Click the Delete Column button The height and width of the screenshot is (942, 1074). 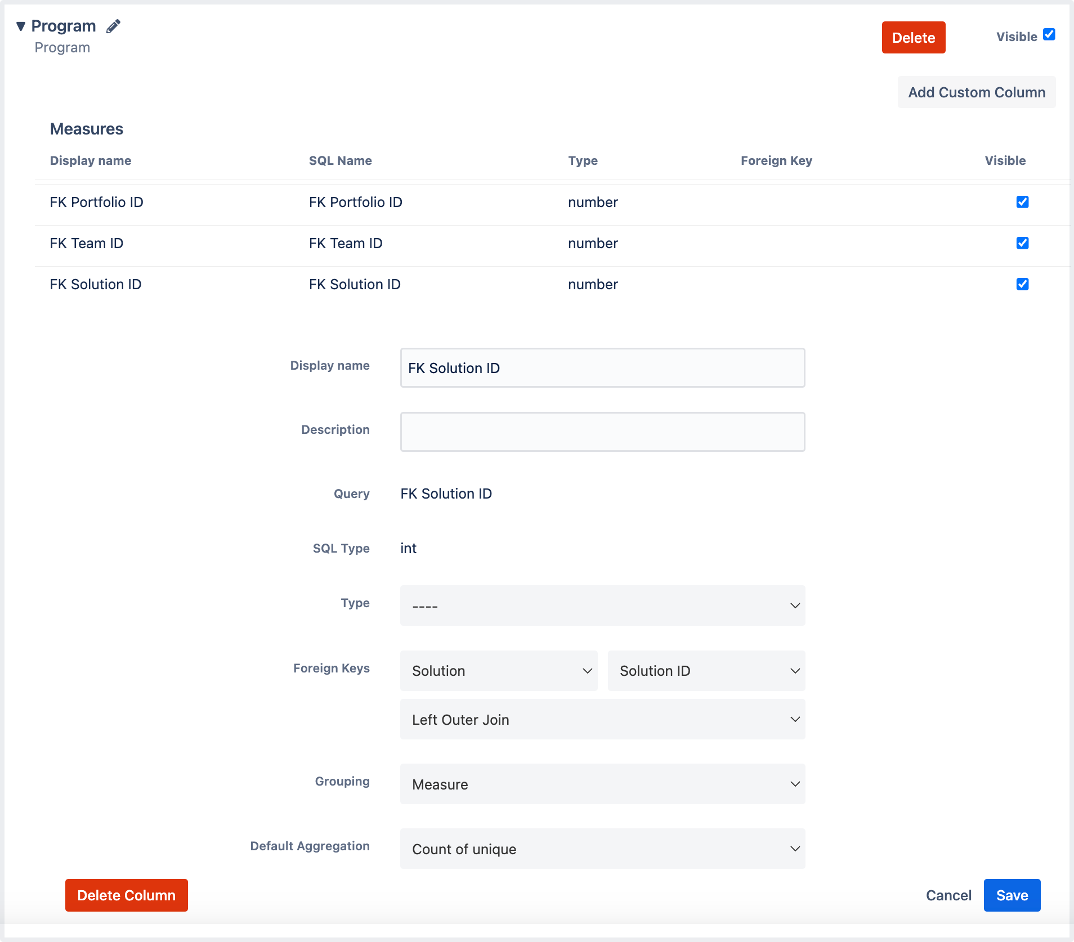(x=127, y=895)
